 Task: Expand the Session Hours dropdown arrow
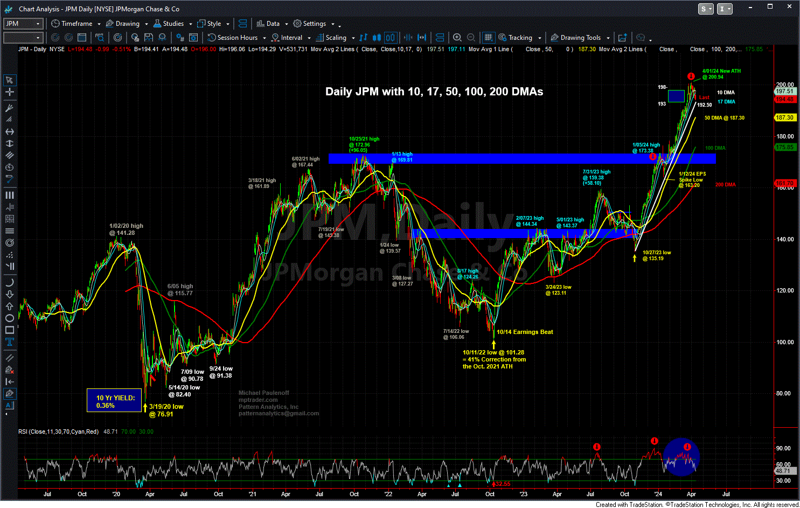(264, 38)
